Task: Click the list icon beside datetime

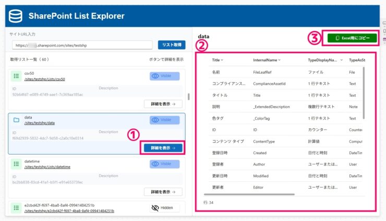Action: [x=16, y=164]
